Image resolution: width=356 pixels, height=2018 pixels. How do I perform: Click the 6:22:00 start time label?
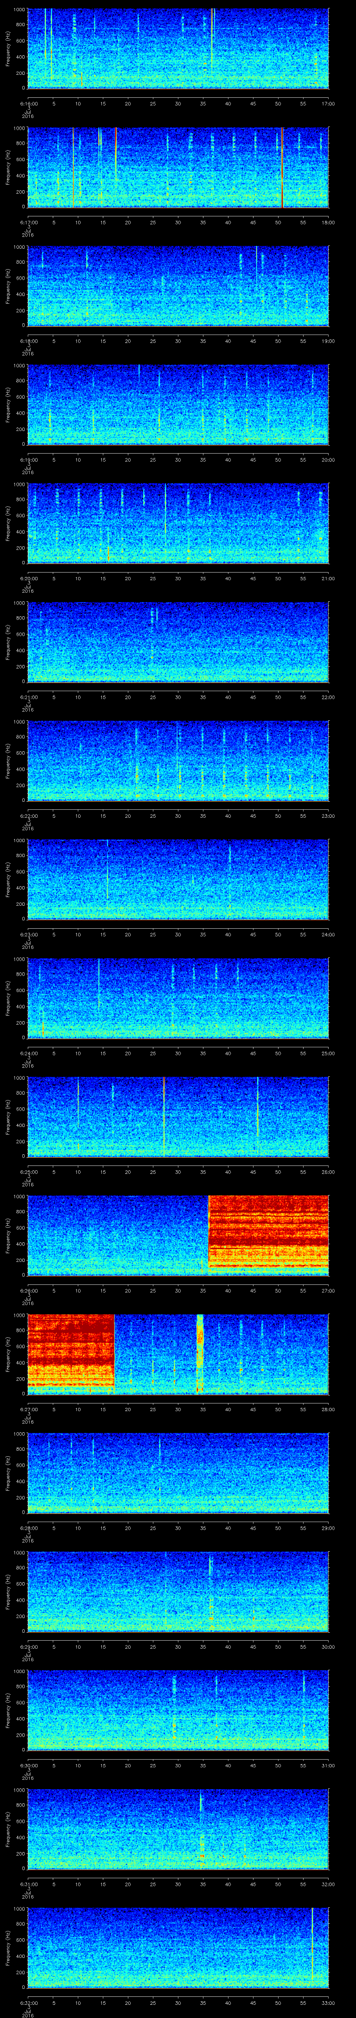[28, 816]
